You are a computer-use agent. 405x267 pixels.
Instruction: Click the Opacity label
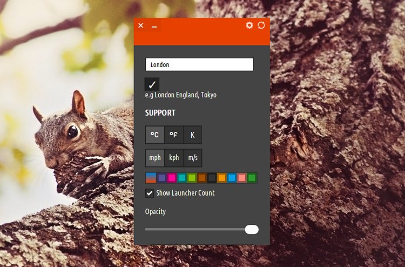click(155, 212)
